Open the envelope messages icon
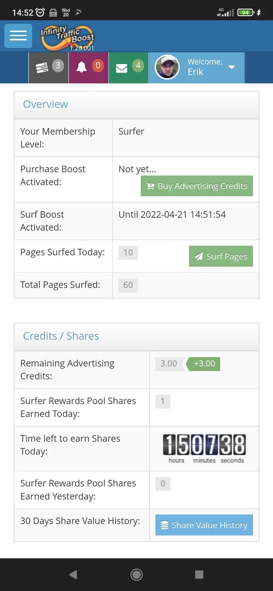Viewport: 273px width, 591px height. (129, 67)
